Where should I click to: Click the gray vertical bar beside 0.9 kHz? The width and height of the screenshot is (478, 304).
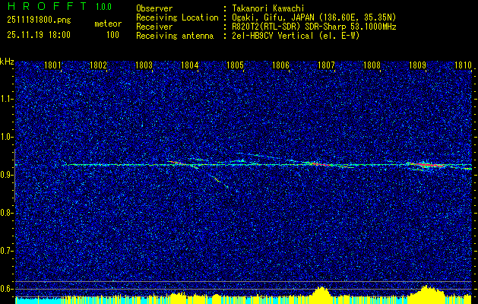[x=15, y=176]
